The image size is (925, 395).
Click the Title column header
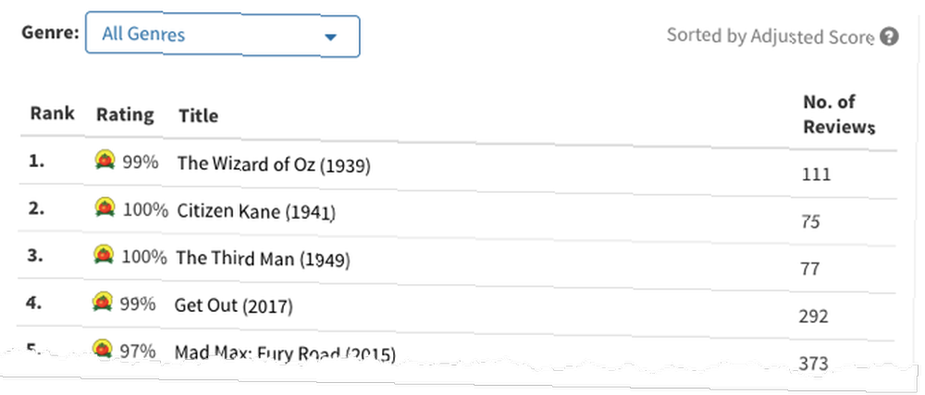click(x=198, y=115)
